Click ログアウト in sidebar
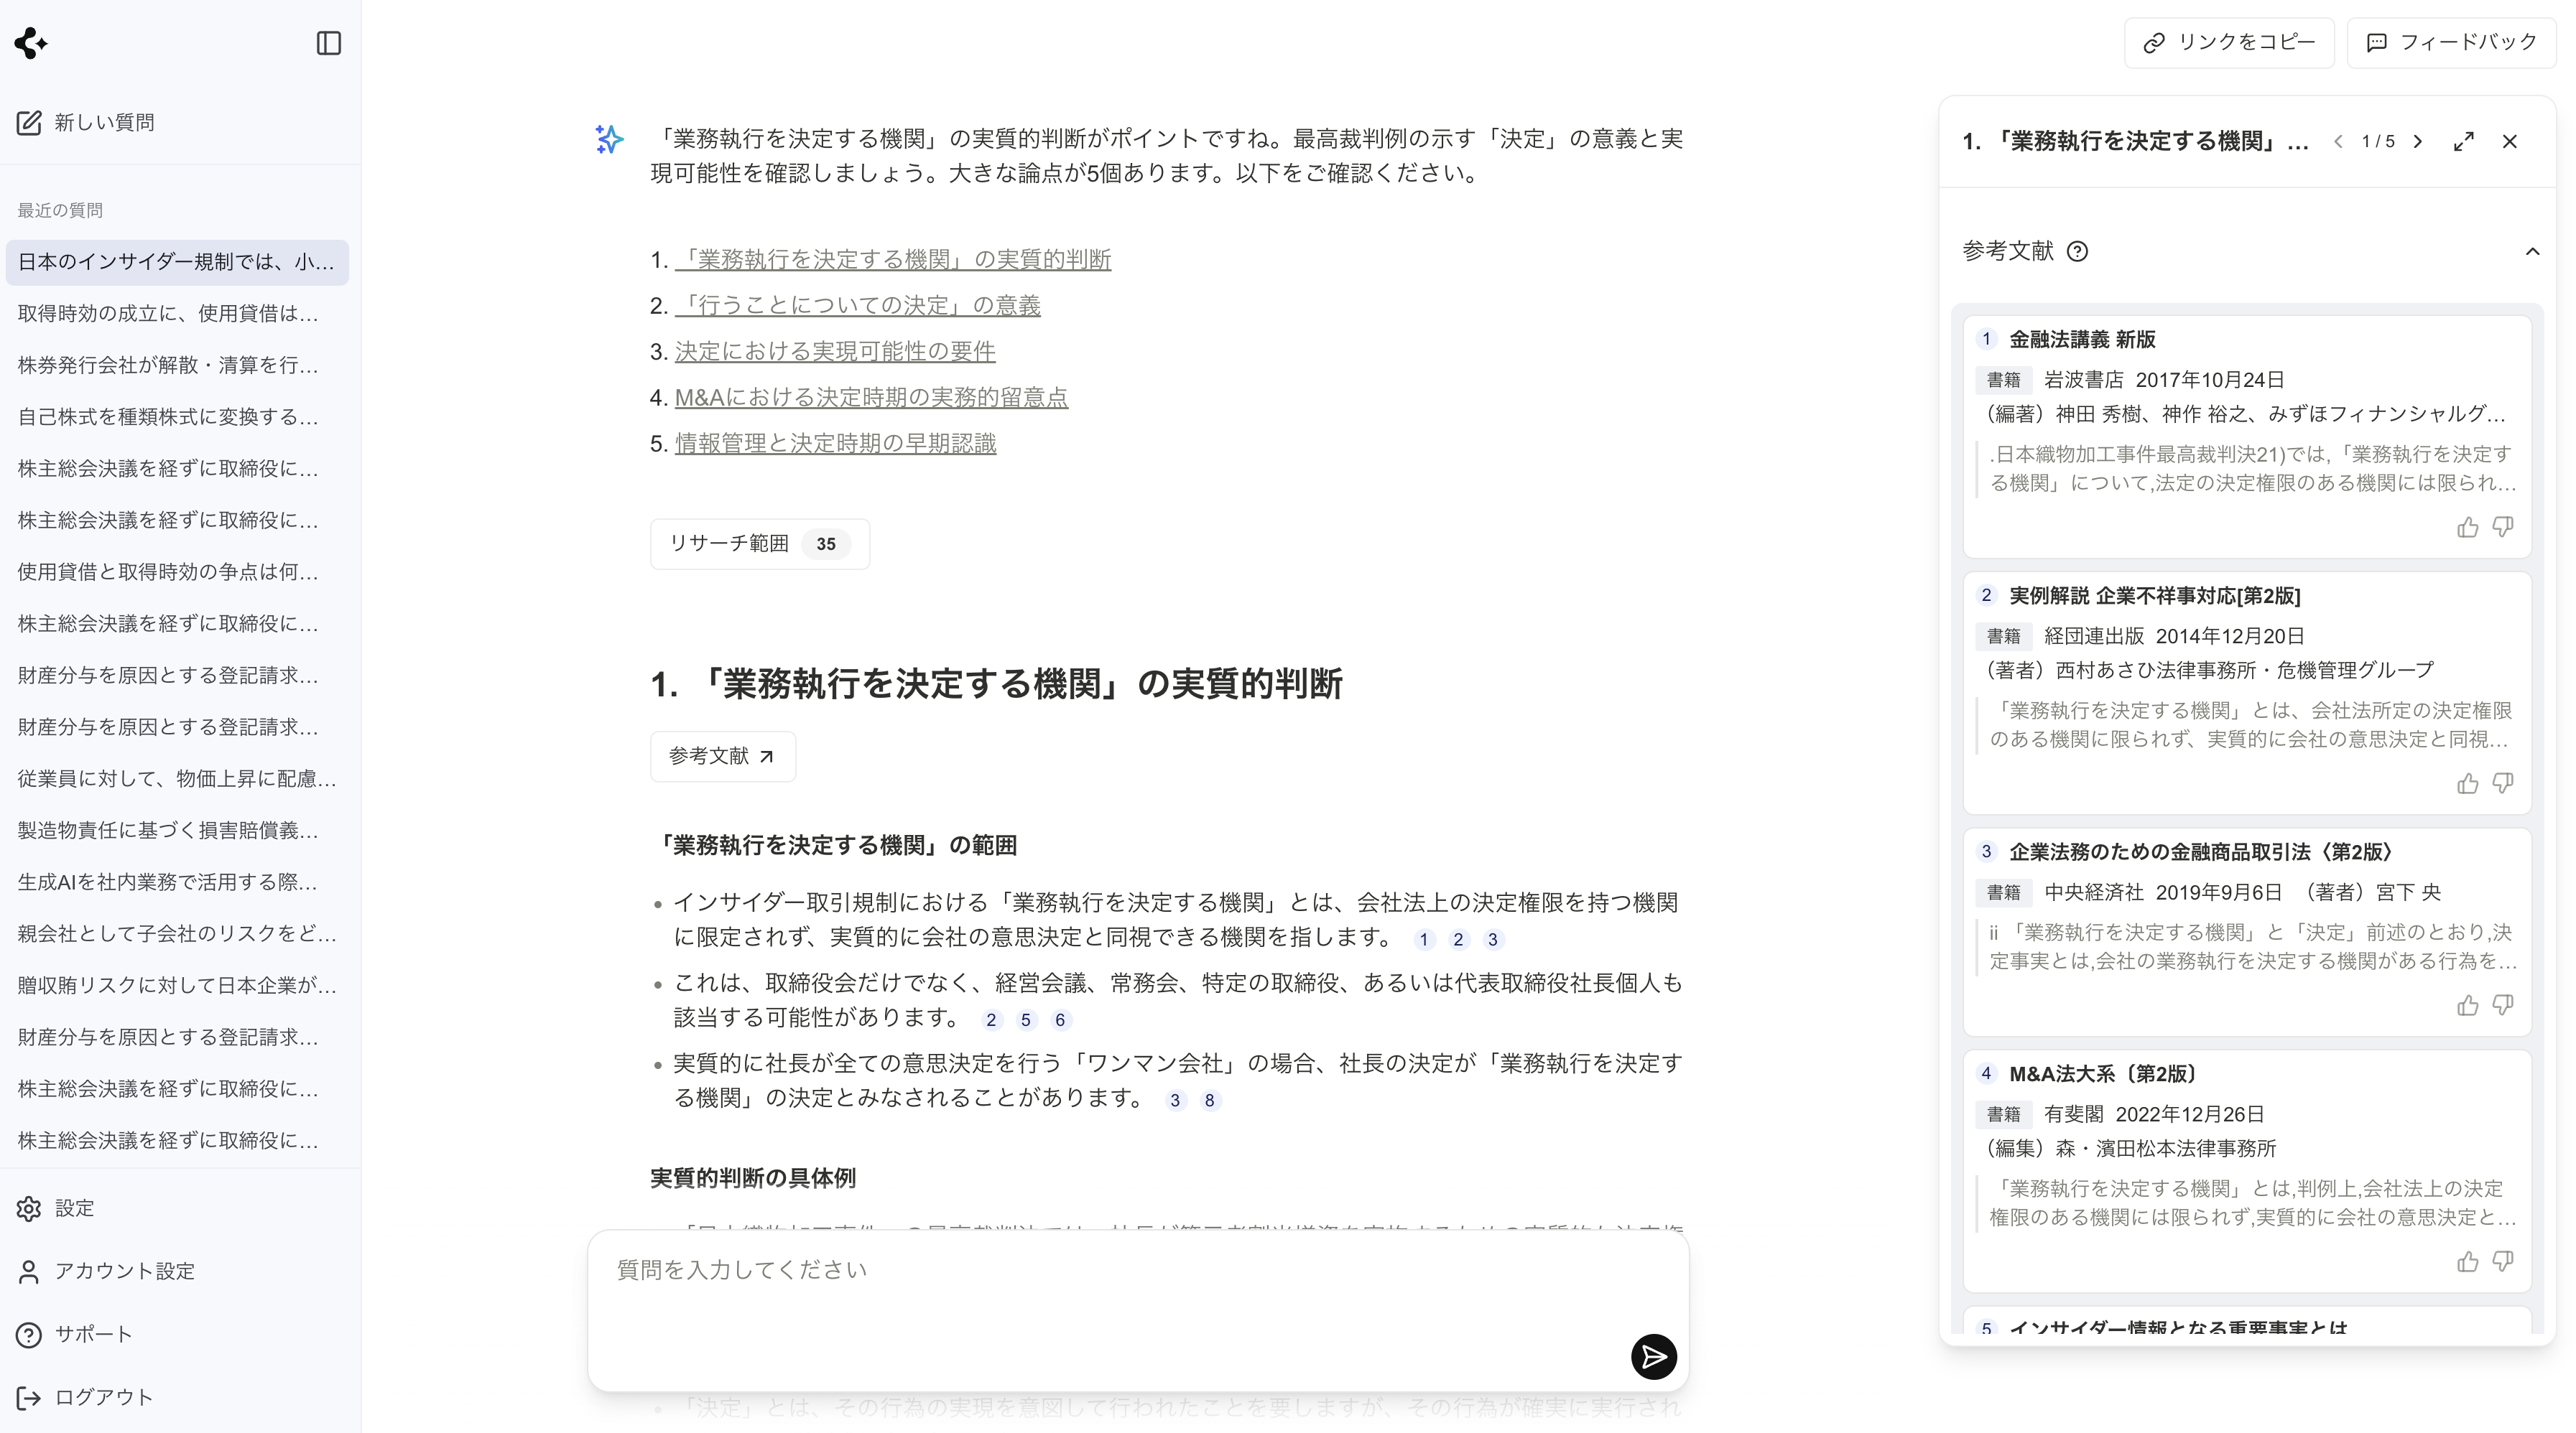This screenshot has height=1433, width=2576. click(85, 1397)
